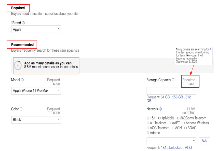Select the ADAC network checkbox
The width and height of the screenshot is (219, 151).
[185, 128]
